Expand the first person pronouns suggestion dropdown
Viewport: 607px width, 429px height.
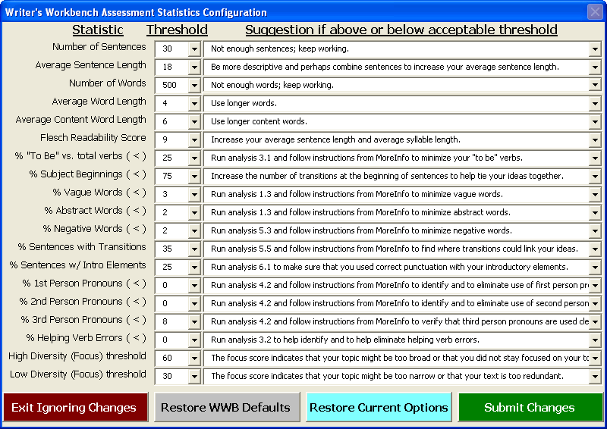point(595,285)
